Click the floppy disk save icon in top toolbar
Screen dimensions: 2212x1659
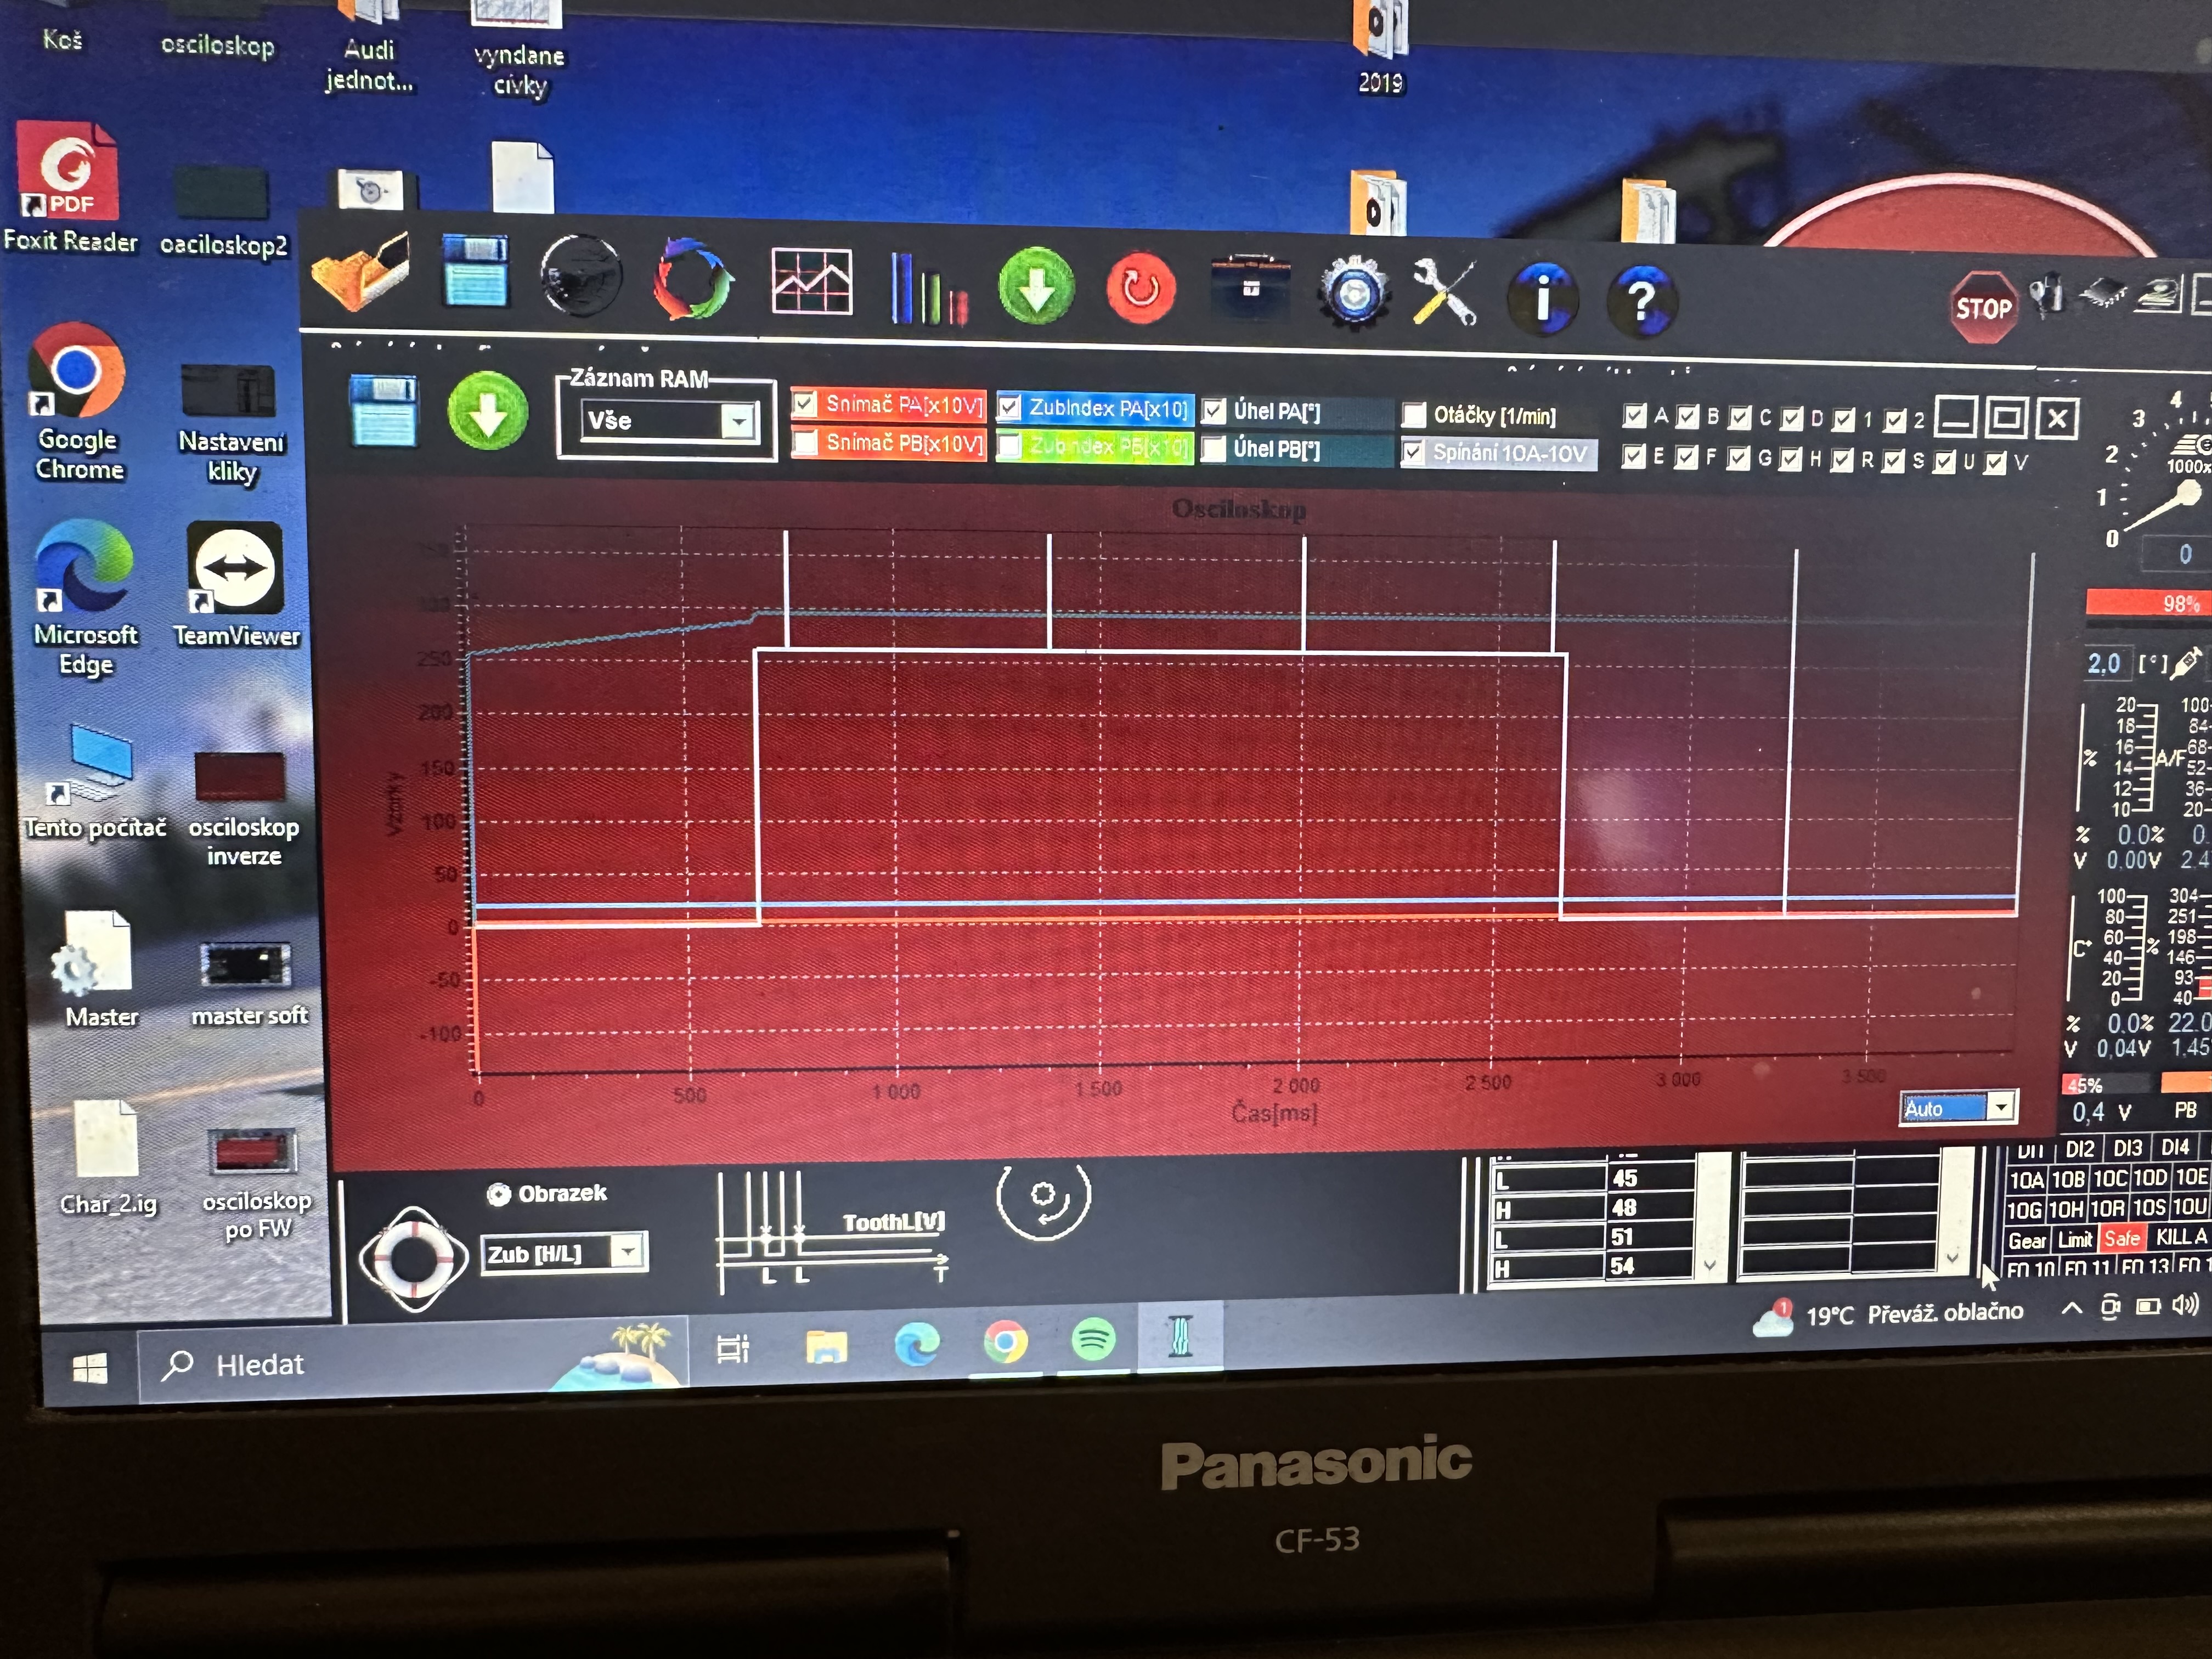pyautogui.click(x=475, y=270)
